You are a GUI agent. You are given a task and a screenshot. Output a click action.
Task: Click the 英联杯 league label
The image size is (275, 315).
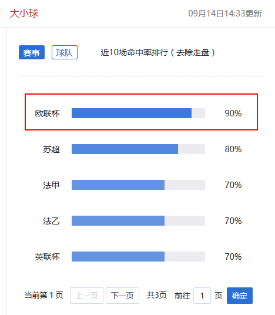pyautogui.click(x=48, y=257)
